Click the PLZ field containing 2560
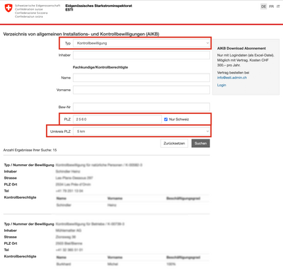 pos(117,120)
